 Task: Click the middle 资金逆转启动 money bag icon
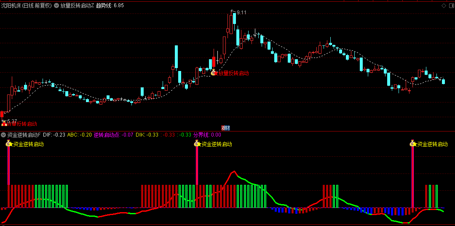pos(197,143)
